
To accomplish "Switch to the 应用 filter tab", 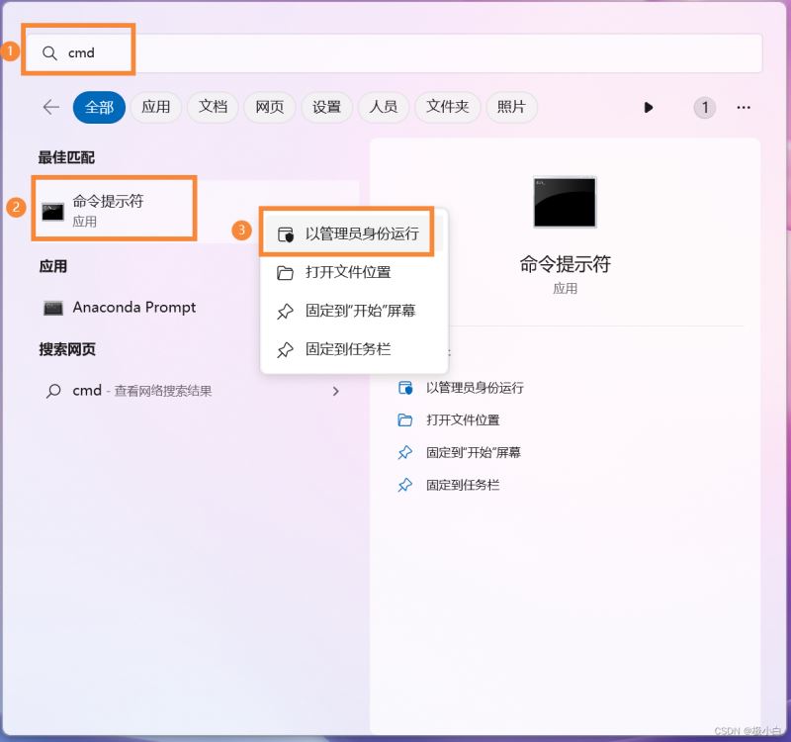I will click(x=155, y=107).
